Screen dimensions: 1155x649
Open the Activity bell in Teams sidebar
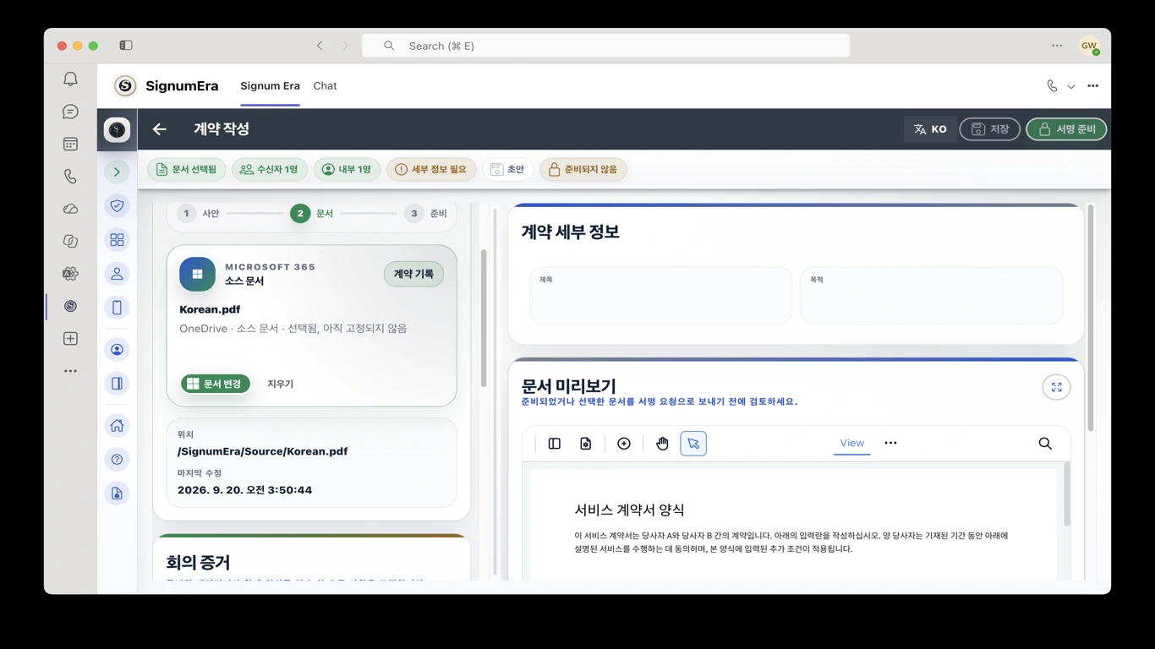70,79
